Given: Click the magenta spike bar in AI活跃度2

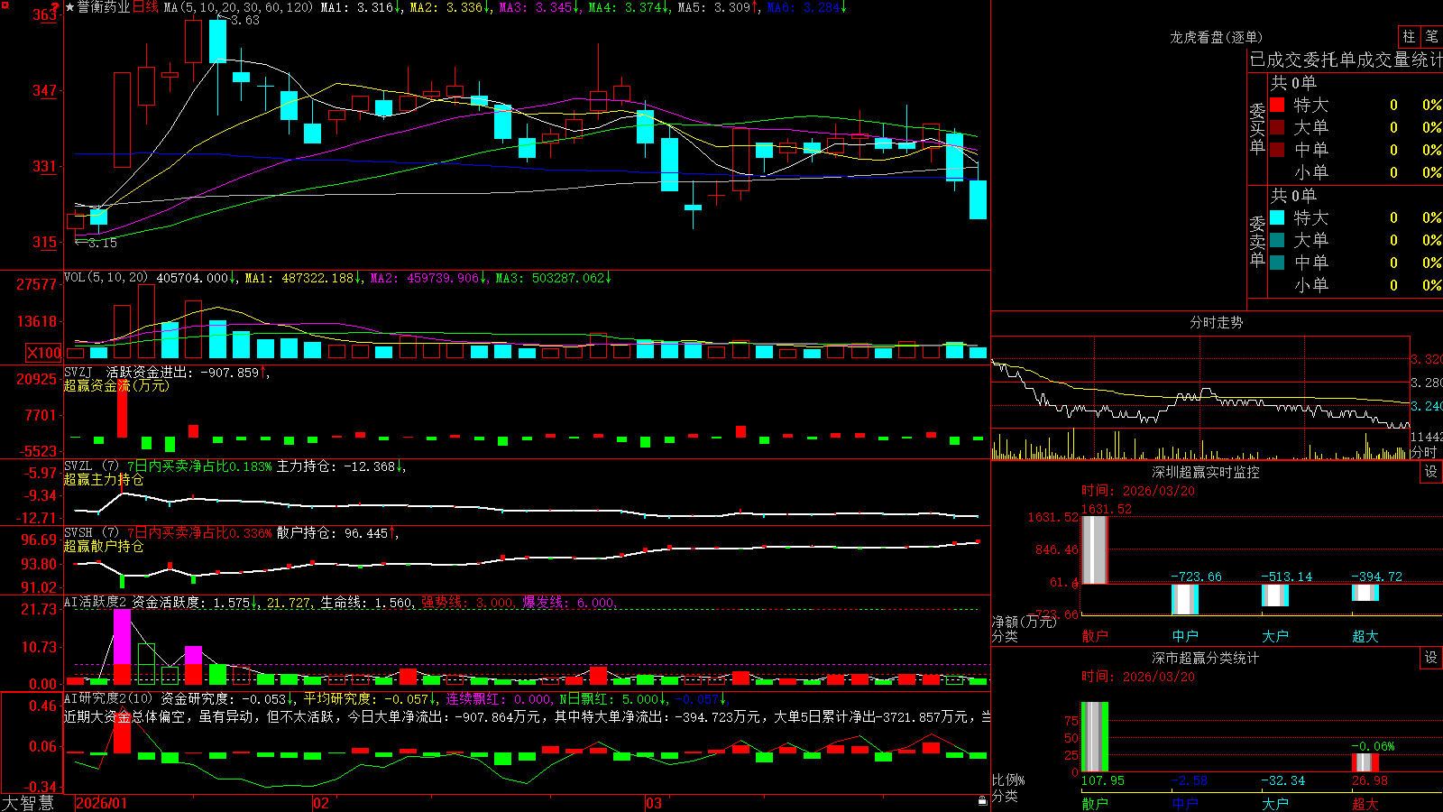Looking at the screenshot, I should (x=122, y=637).
